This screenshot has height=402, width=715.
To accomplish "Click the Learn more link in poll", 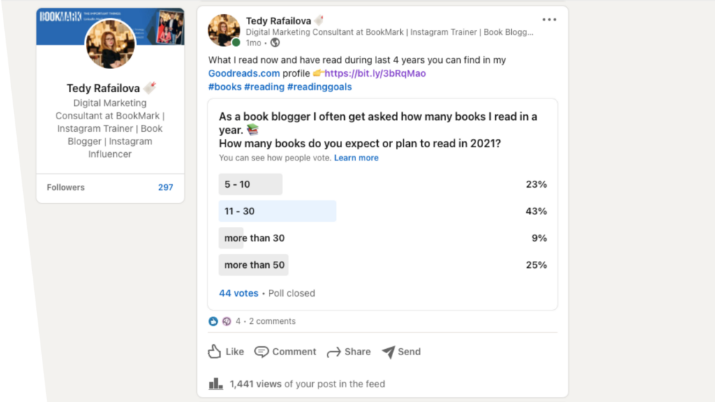I will pyautogui.click(x=356, y=158).
